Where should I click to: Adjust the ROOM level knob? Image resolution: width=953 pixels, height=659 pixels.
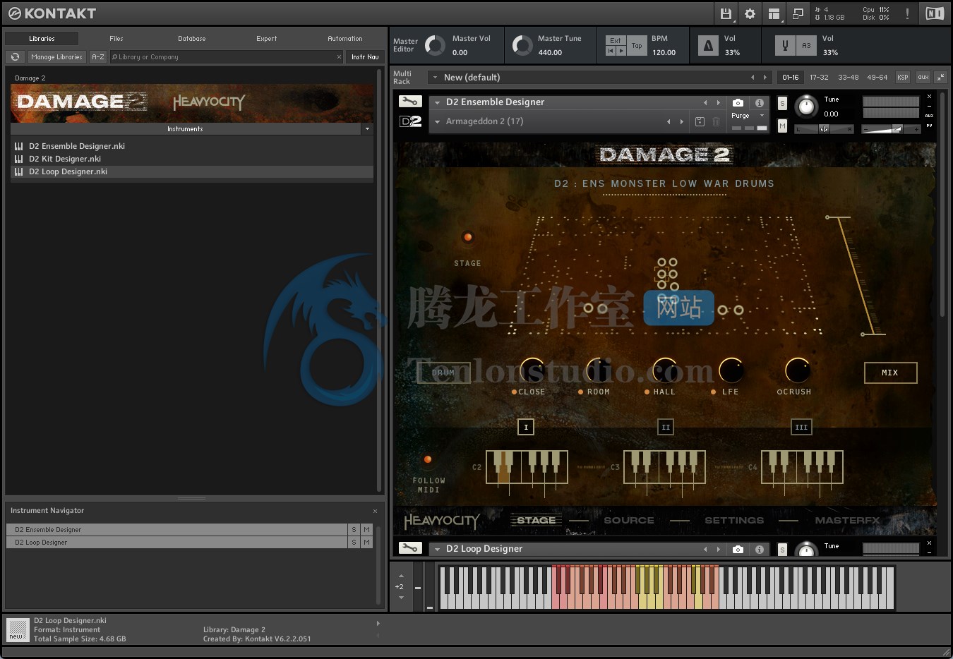598,370
